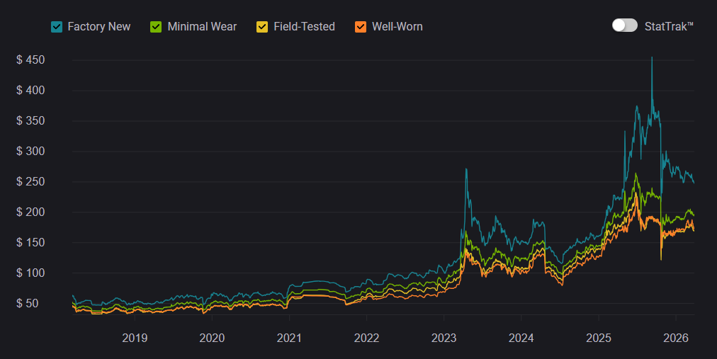
Task: Click the $ 50 price axis label
Action: point(33,304)
